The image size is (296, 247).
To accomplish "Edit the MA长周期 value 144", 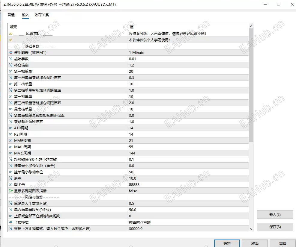I will (x=188, y=153).
